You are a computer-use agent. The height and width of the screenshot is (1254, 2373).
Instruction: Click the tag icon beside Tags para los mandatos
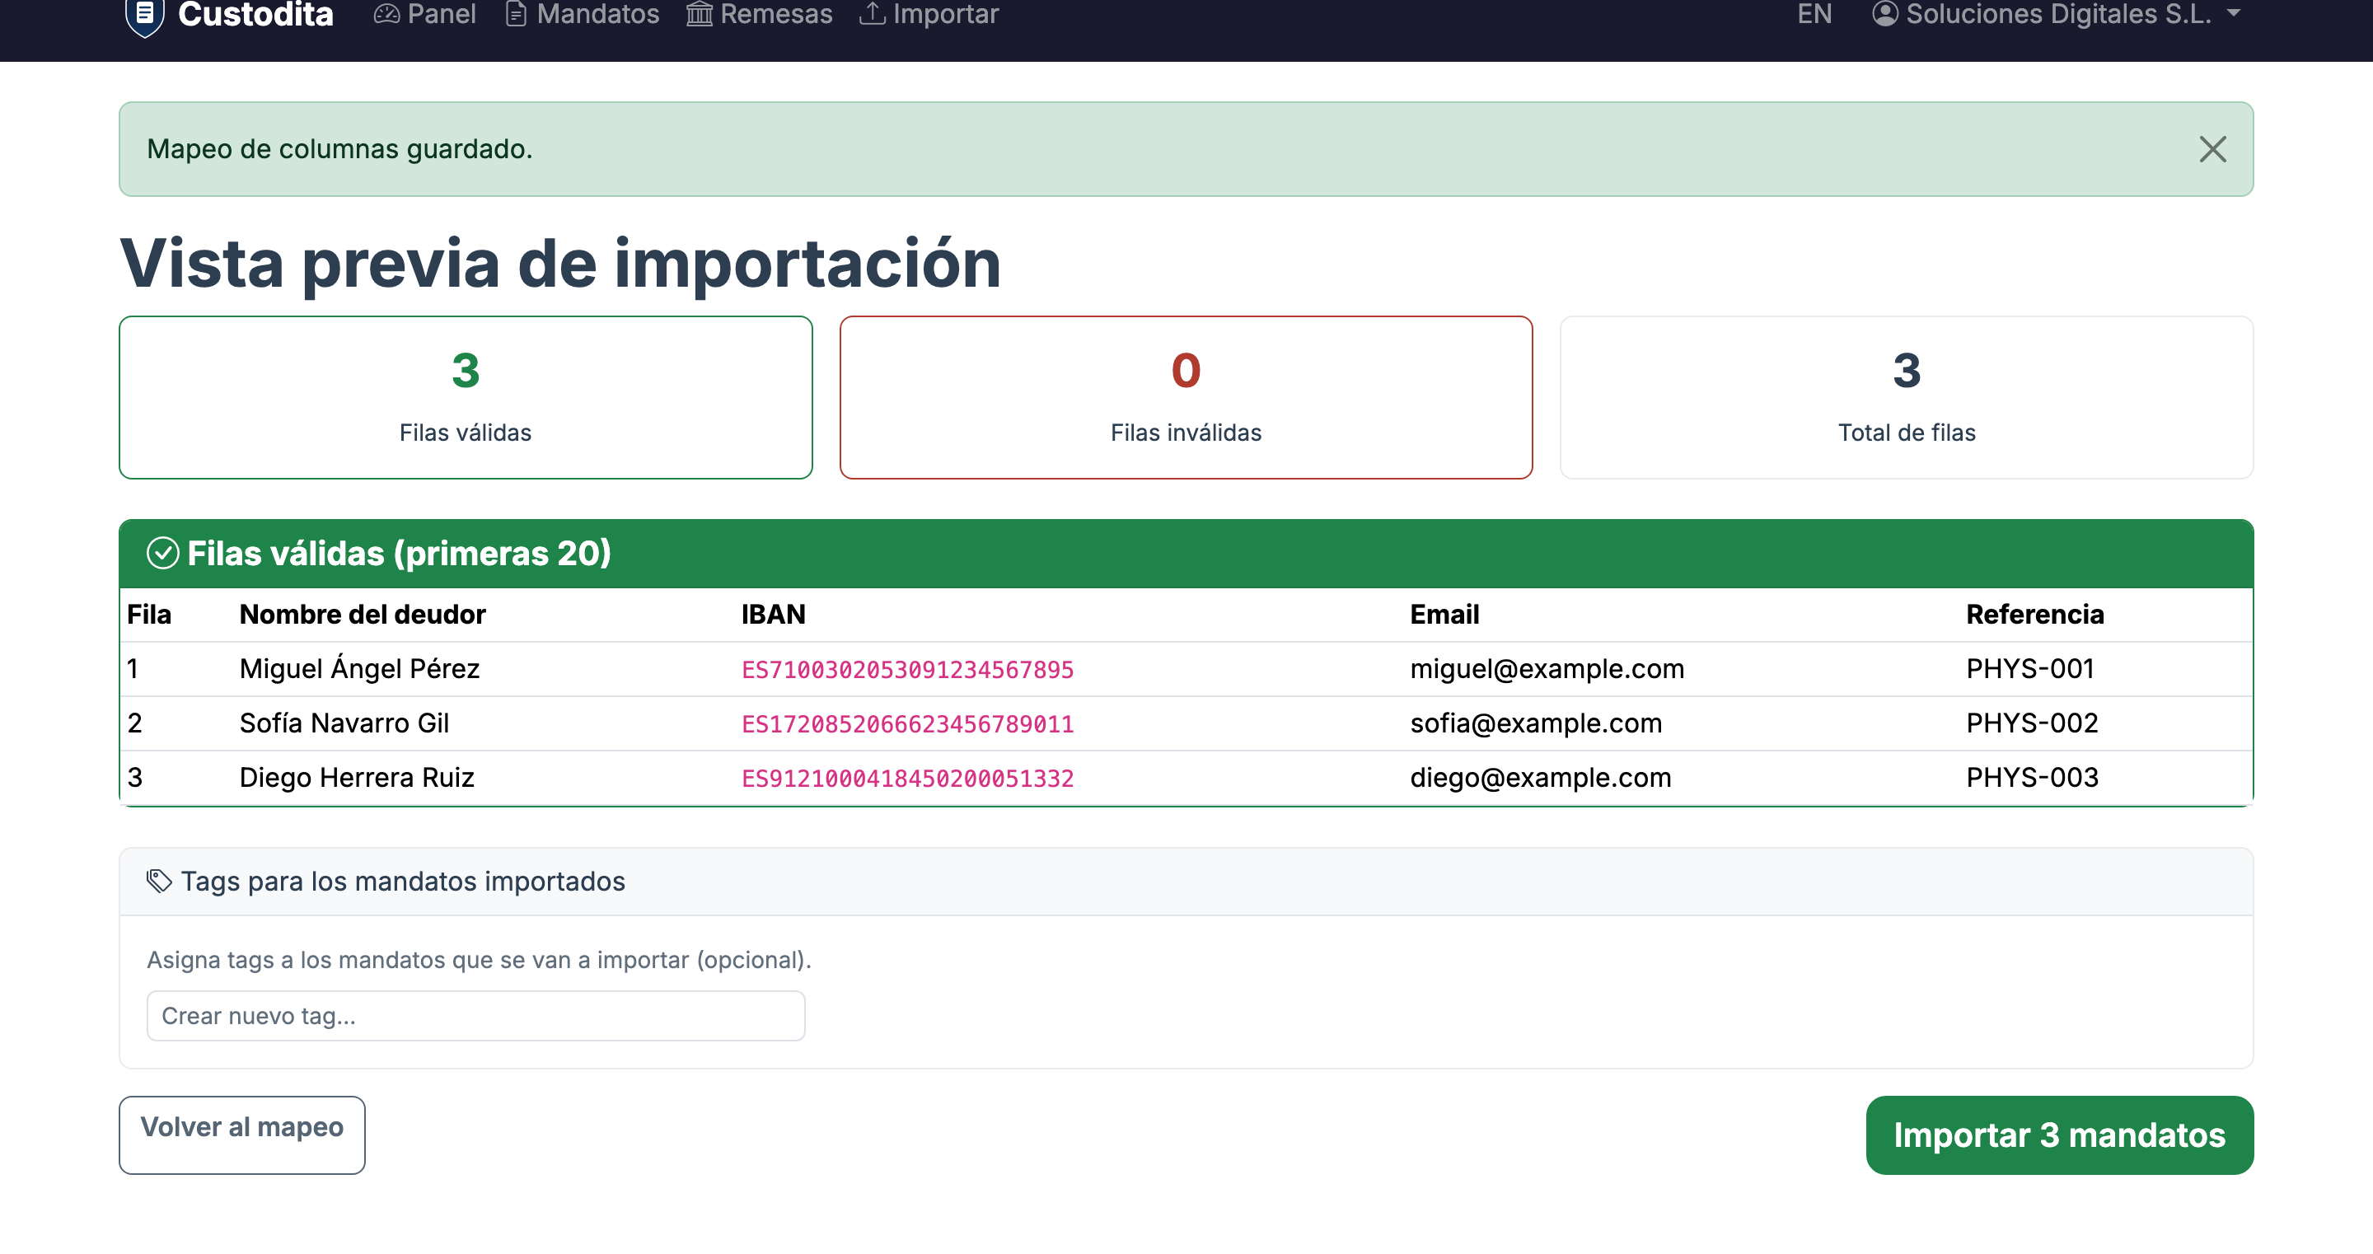(159, 880)
